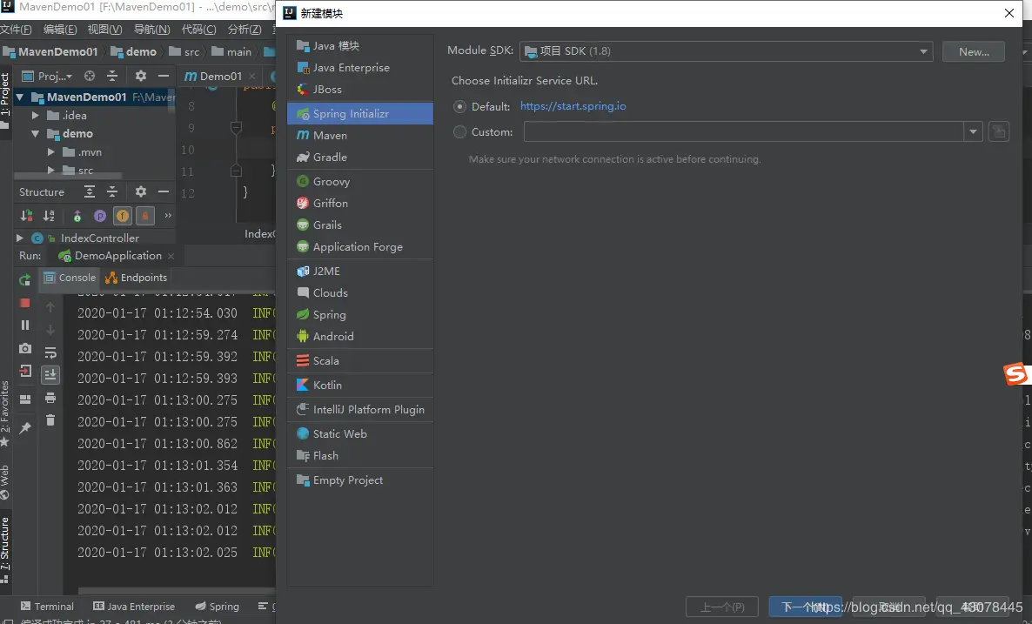Viewport: 1032px width, 624px height.
Task: Collapse the demo folder
Action: pos(36,134)
